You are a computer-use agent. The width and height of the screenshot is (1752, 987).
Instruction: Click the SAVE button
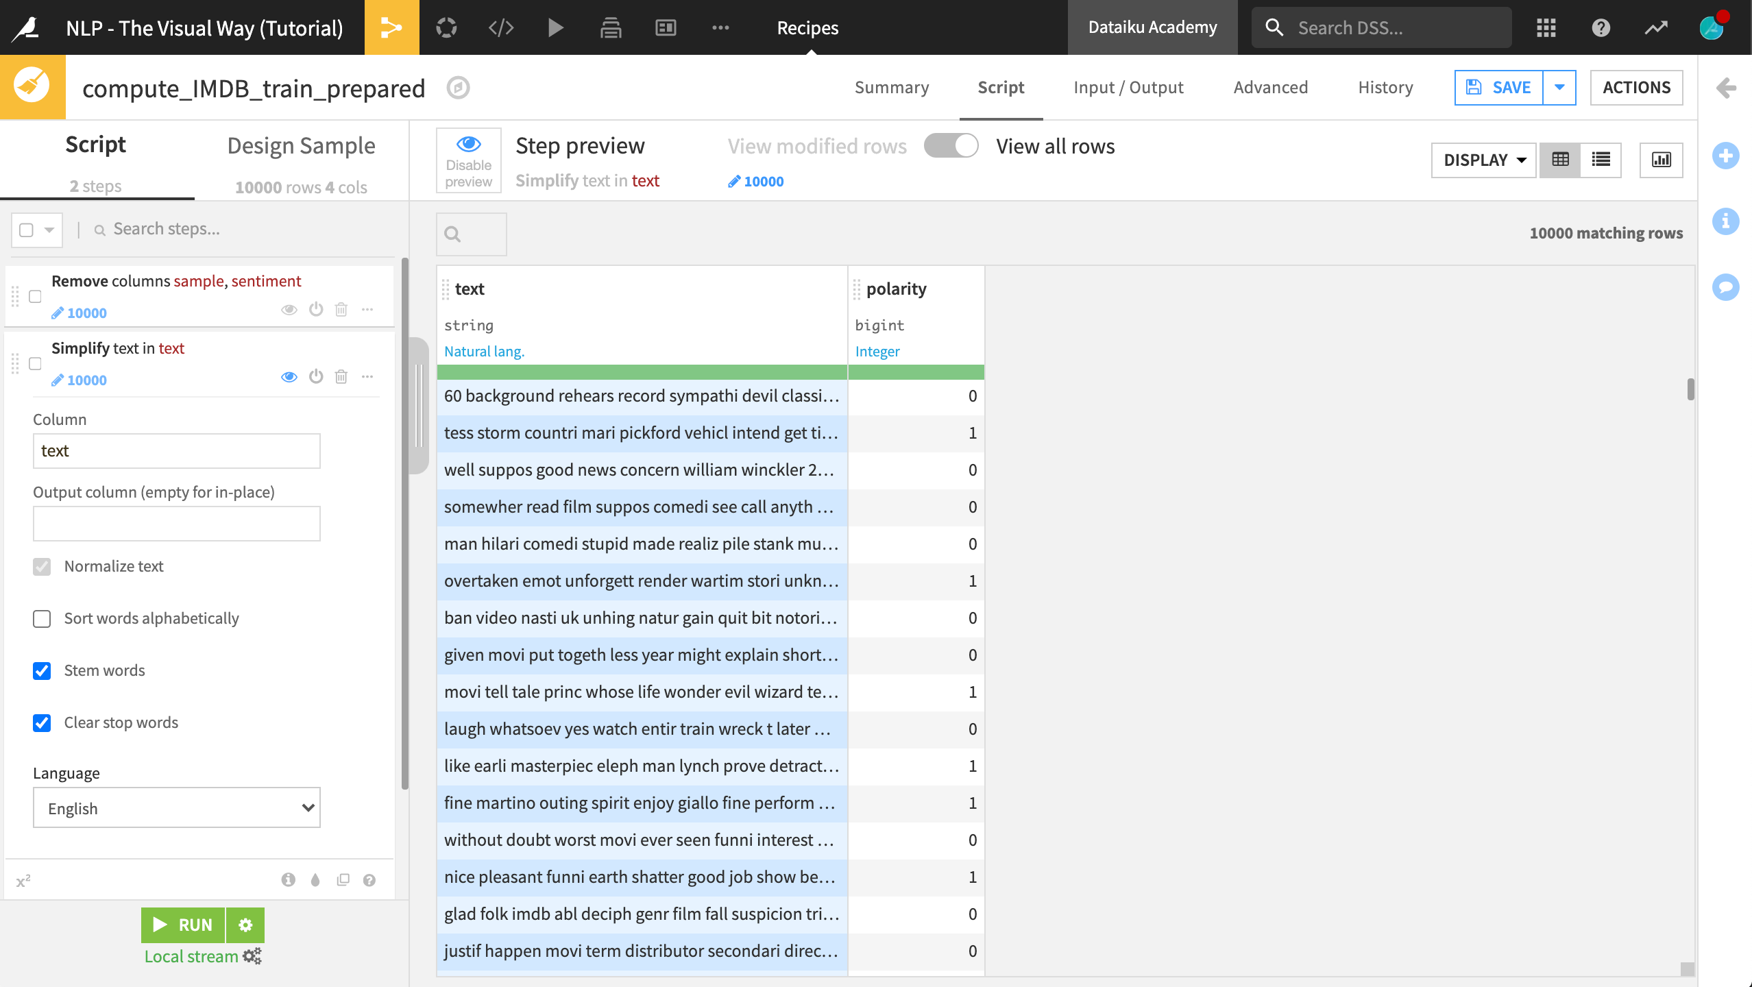click(1498, 88)
